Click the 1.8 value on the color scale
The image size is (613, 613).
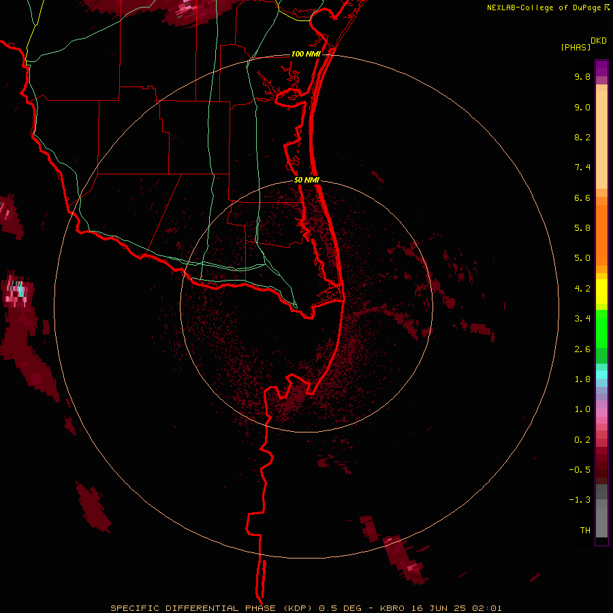click(582, 379)
